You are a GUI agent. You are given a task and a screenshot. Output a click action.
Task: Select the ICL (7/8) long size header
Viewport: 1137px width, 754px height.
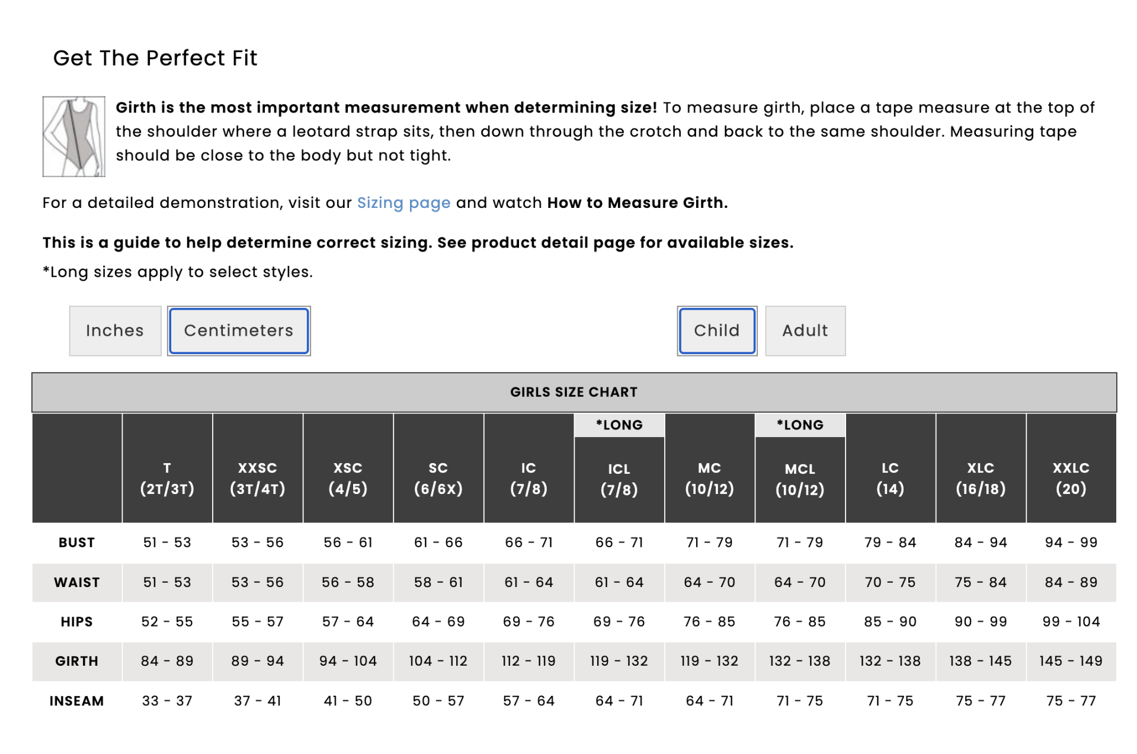(619, 479)
